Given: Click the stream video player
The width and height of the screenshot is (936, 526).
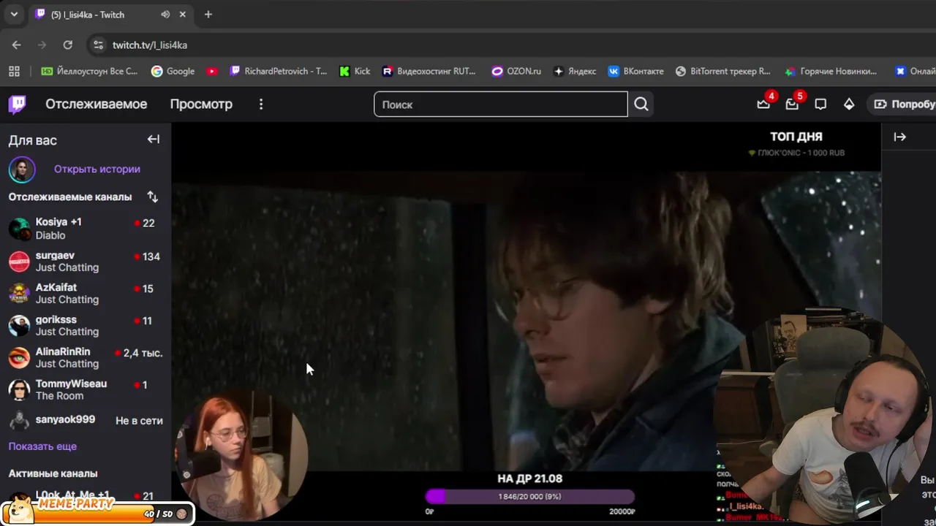Looking at the screenshot, I should [526, 321].
